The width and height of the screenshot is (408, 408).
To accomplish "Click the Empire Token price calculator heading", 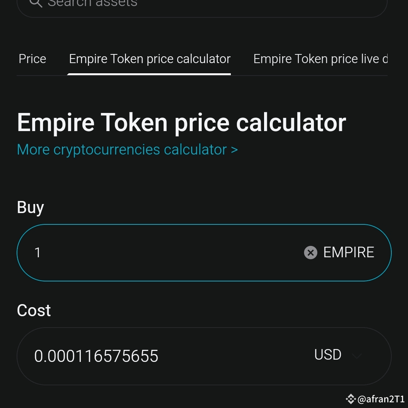I will 181,122.
